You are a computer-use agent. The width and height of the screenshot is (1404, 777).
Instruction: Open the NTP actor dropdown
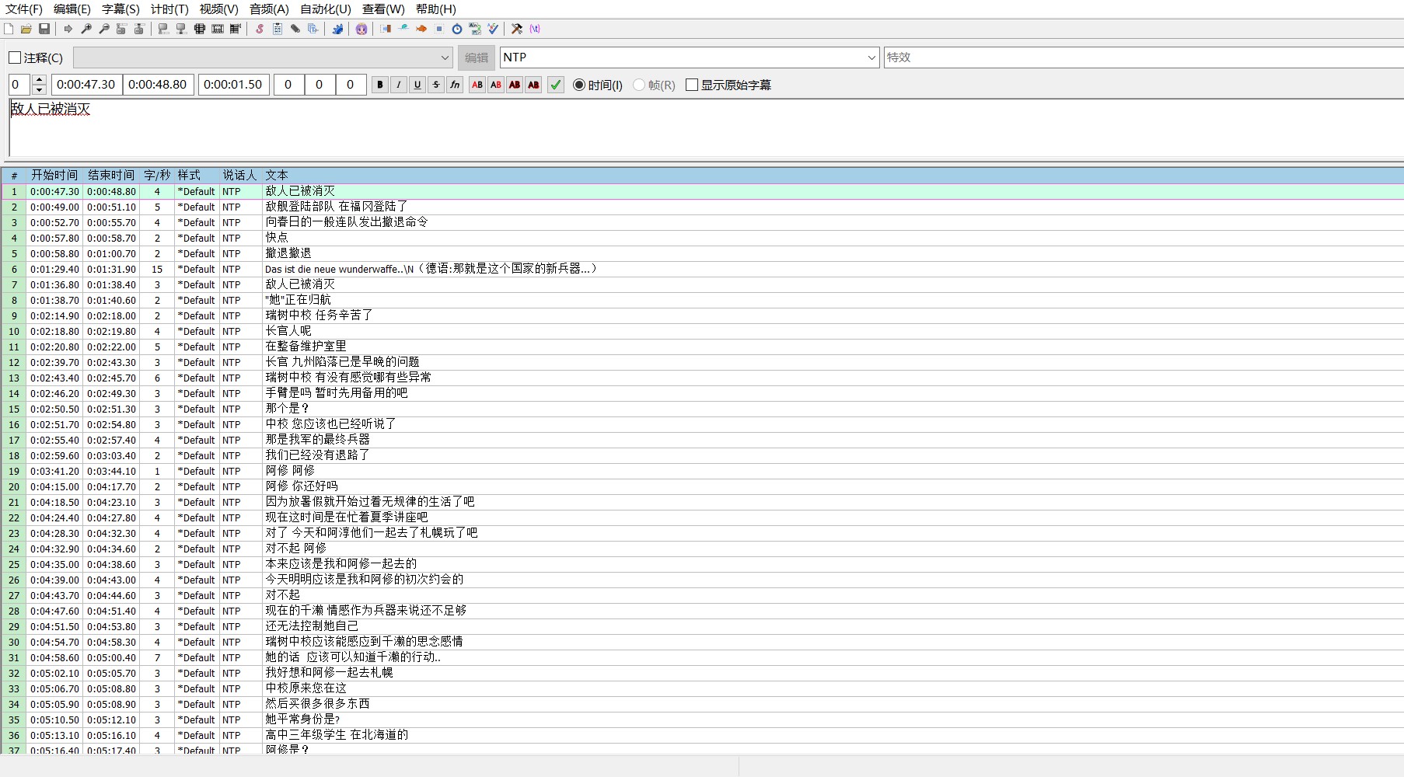pos(871,57)
